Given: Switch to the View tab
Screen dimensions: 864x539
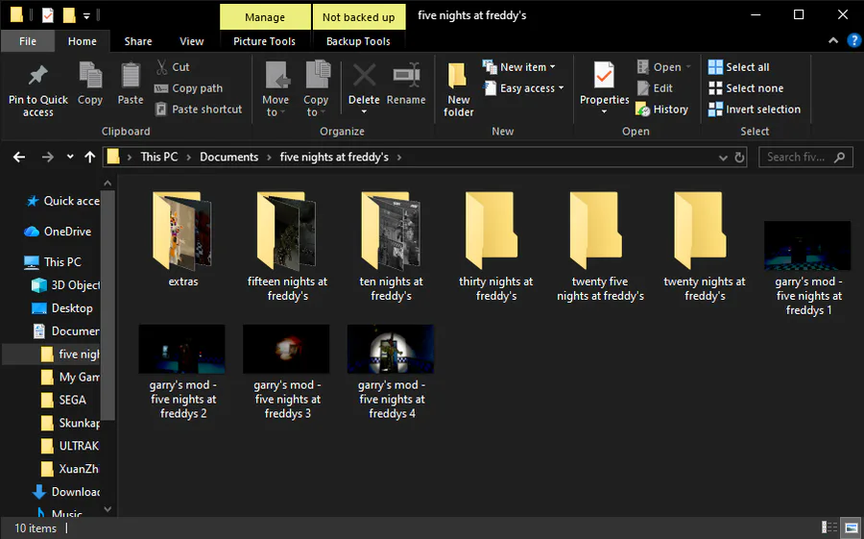Looking at the screenshot, I should tap(192, 41).
